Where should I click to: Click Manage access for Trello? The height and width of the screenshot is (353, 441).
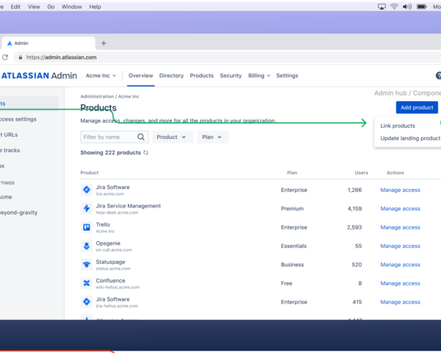pos(400,227)
